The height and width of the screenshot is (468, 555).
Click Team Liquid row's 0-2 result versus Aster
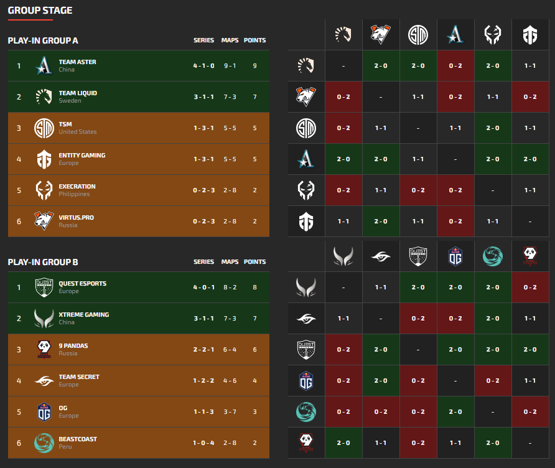point(455,65)
